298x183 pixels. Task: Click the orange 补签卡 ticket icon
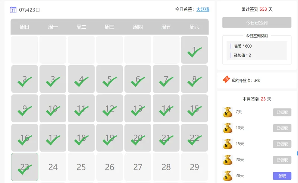[226, 79]
